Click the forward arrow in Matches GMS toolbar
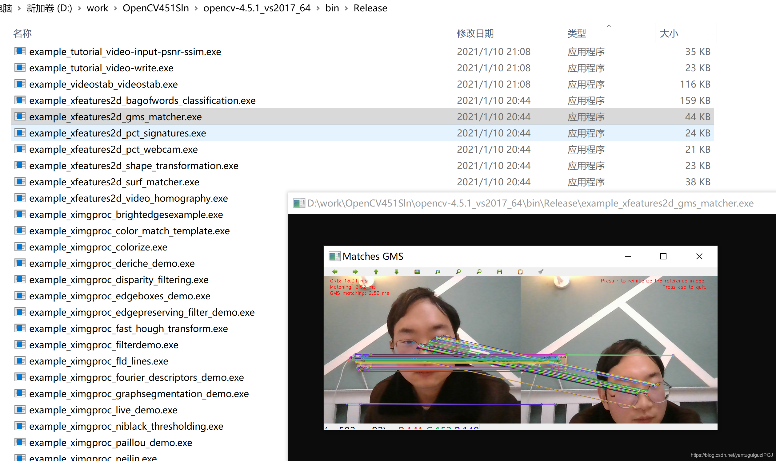Viewport: 776px width, 461px height. (355, 272)
